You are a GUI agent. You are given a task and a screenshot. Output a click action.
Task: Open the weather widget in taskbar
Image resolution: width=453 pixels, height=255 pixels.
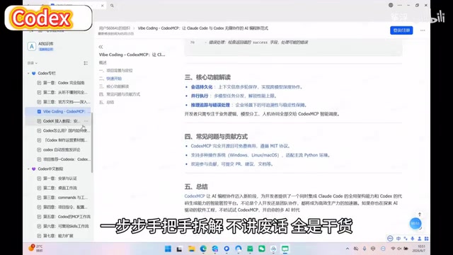pos(35,248)
